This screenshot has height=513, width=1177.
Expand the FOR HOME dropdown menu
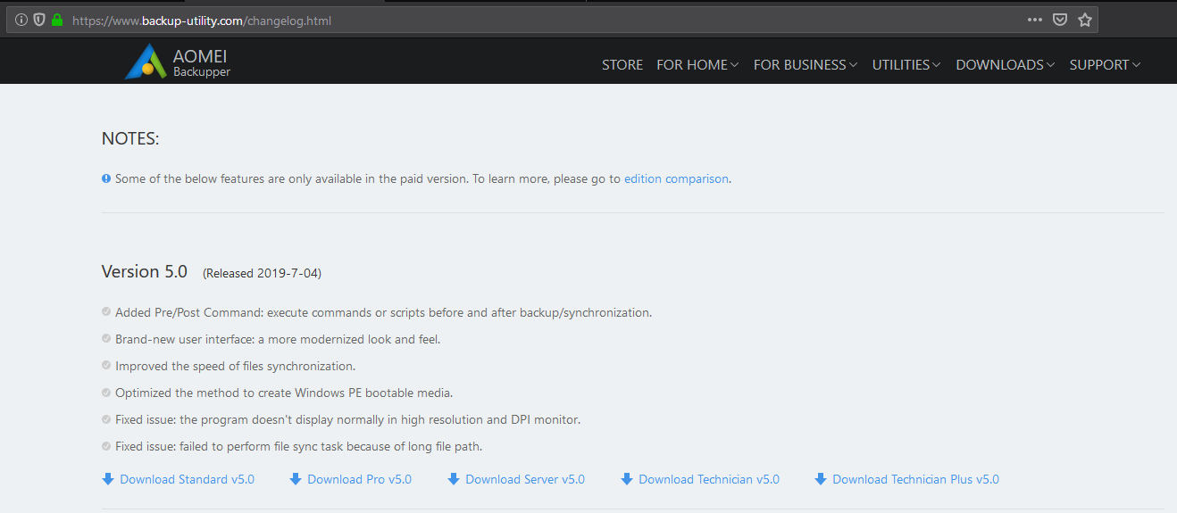tap(697, 64)
